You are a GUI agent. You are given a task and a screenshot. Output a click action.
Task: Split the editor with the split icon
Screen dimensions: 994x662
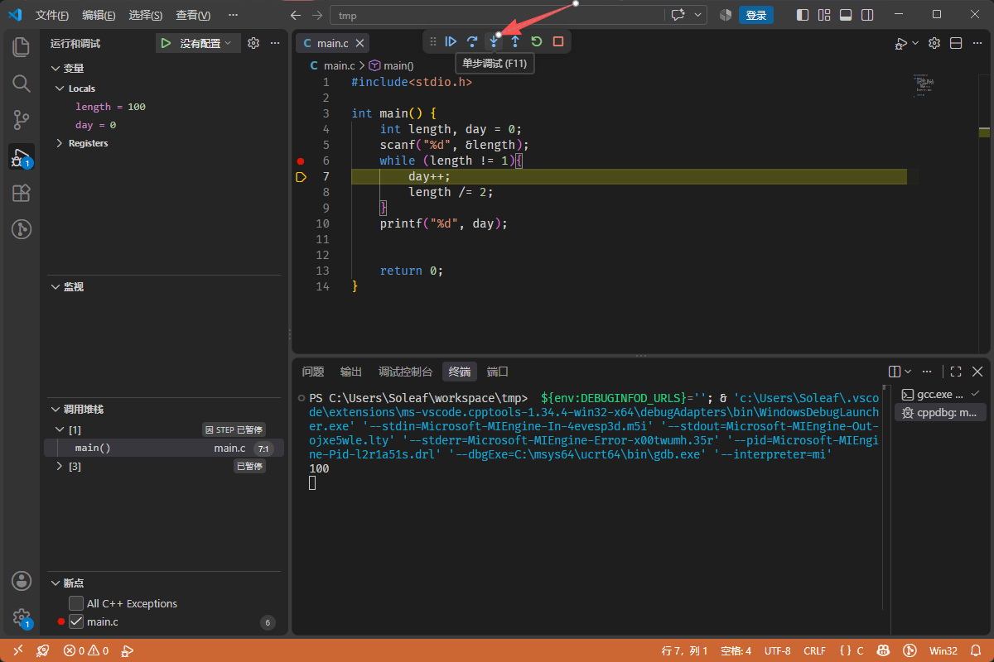[x=955, y=43]
